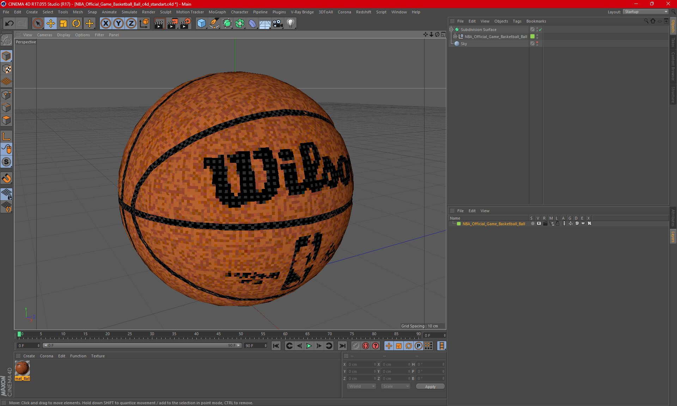Select the mat_Ball material thumbnail
The height and width of the screenshot is (406, 677).
pyautogui.click(x=22, y=368)
